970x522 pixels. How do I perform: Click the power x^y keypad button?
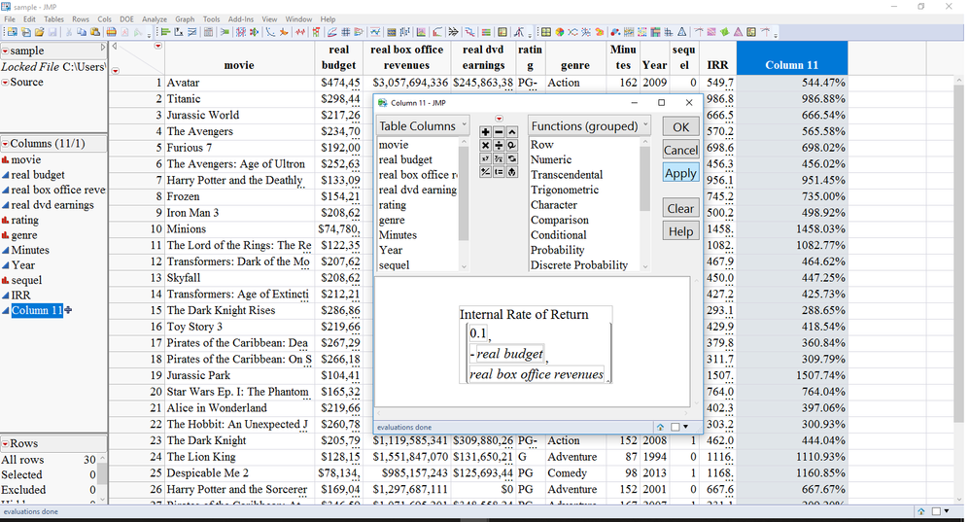[485, 158]
